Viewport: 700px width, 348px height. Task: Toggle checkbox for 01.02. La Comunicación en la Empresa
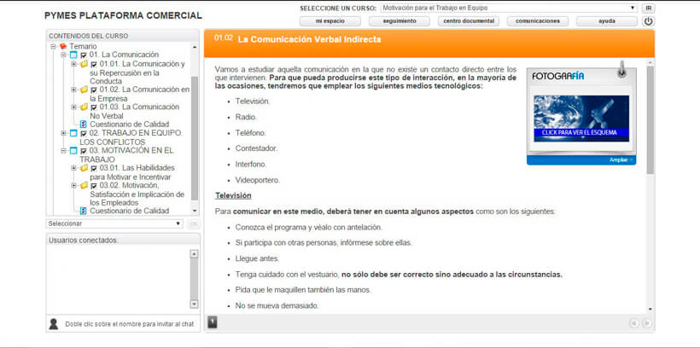tap(94, 90)
